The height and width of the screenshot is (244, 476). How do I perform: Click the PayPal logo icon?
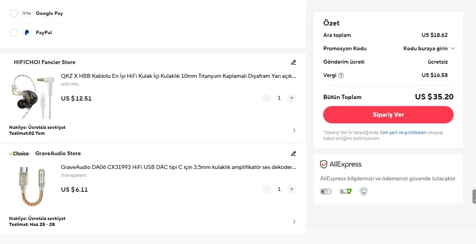pos(27,33)
